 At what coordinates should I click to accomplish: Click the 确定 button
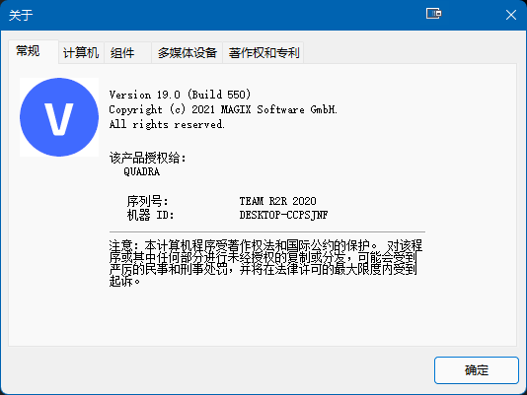477,370
